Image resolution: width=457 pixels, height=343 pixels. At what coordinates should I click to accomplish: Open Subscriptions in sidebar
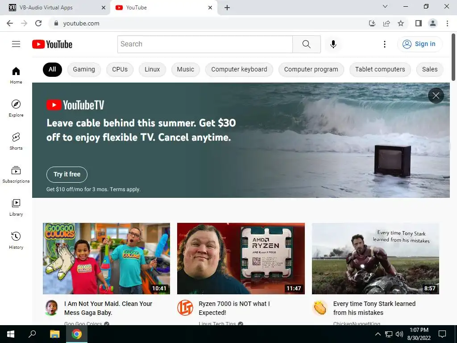16,175
